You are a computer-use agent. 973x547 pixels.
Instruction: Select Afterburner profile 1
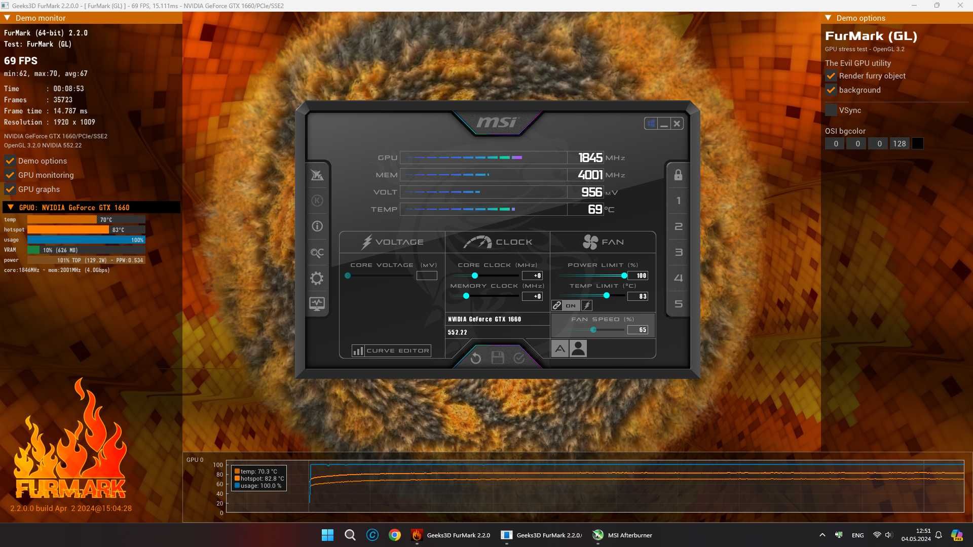678,201
